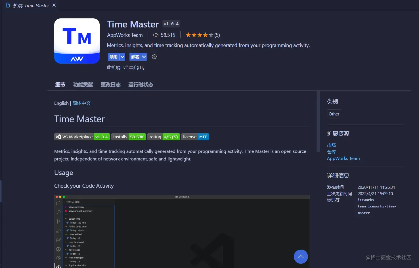Screen dimensions: 419x268
Task: Open the 市场 marketplace resource link
Action: [332, 145]
